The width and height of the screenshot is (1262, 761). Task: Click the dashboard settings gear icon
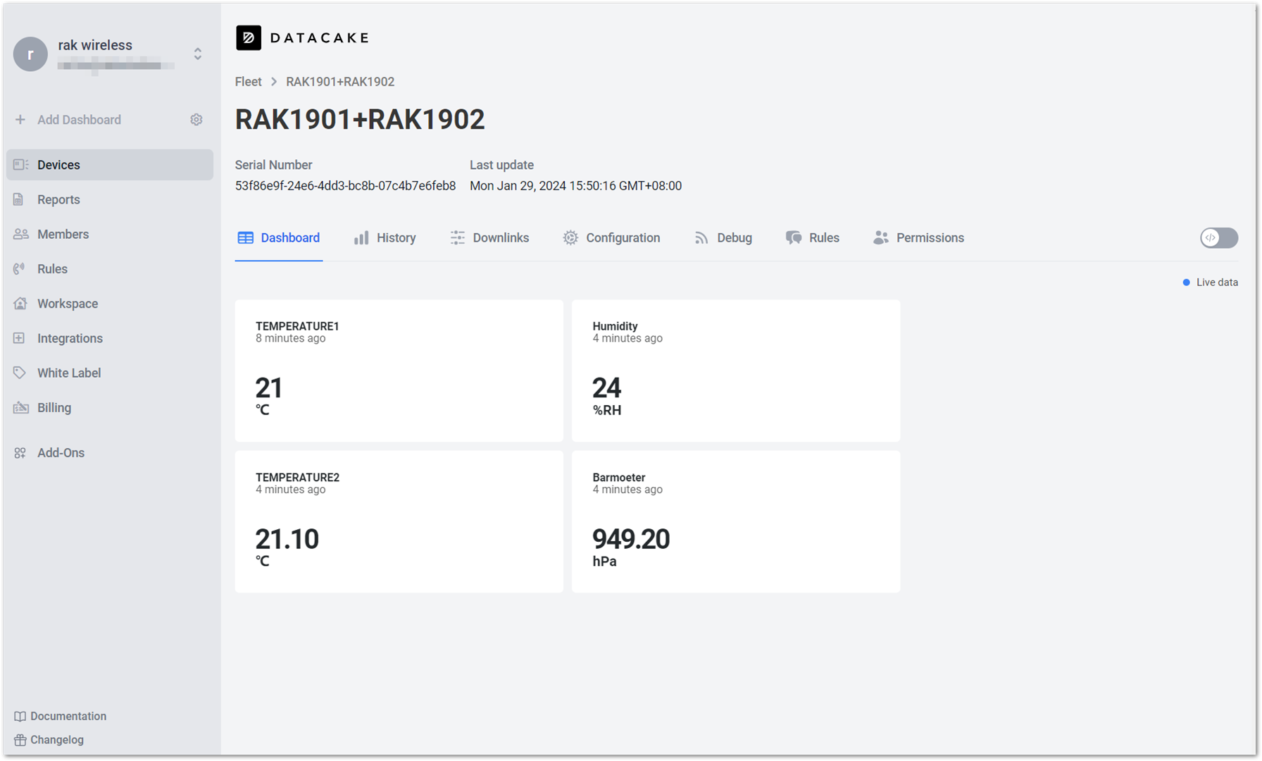click(x=196, y=120)
